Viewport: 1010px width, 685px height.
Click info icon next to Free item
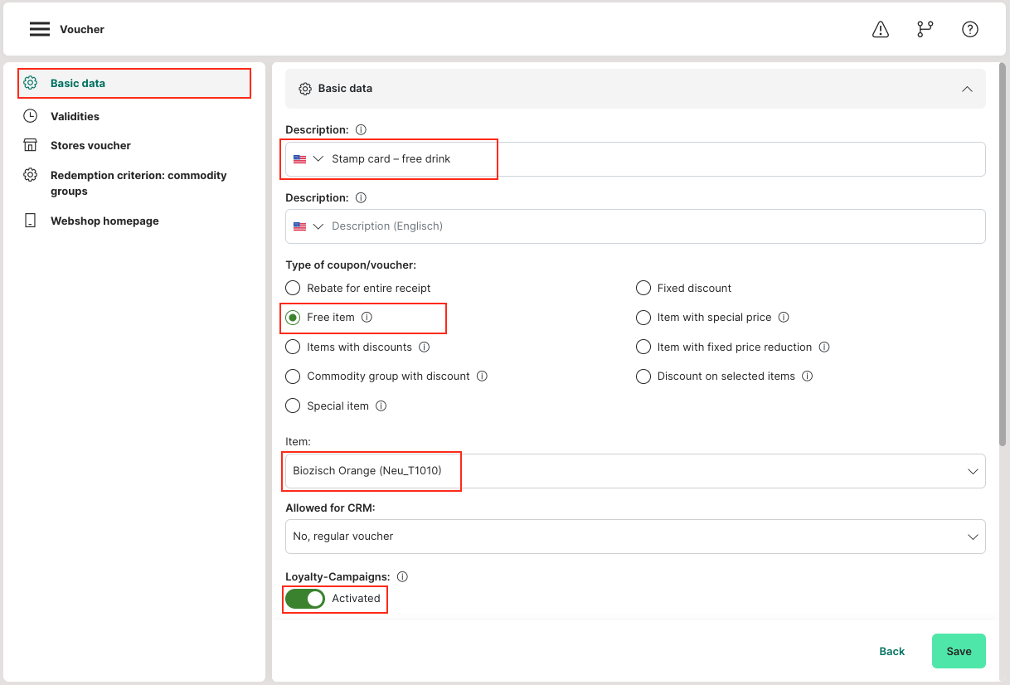[x=367, y=318]
